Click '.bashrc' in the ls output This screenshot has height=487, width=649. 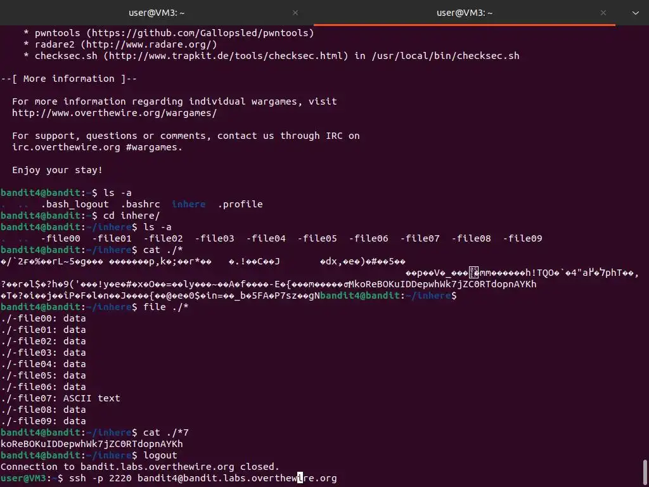pyautogui.click(x=140, y=204)
